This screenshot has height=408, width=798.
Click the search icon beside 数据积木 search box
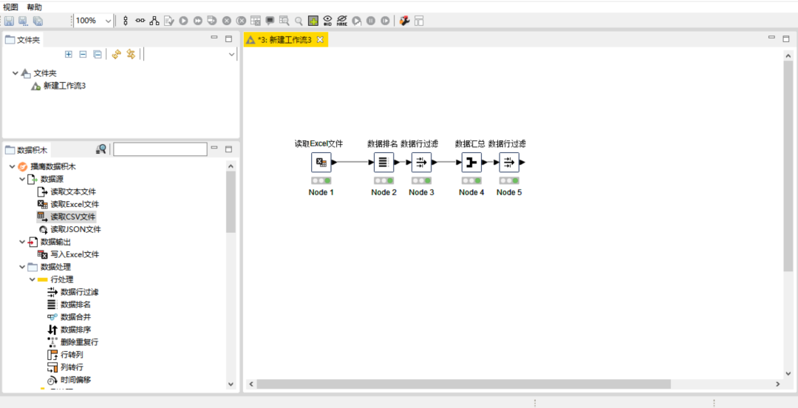(101, 149)
